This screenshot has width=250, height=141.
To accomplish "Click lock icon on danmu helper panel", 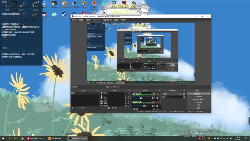I will (x=36, y=2).
